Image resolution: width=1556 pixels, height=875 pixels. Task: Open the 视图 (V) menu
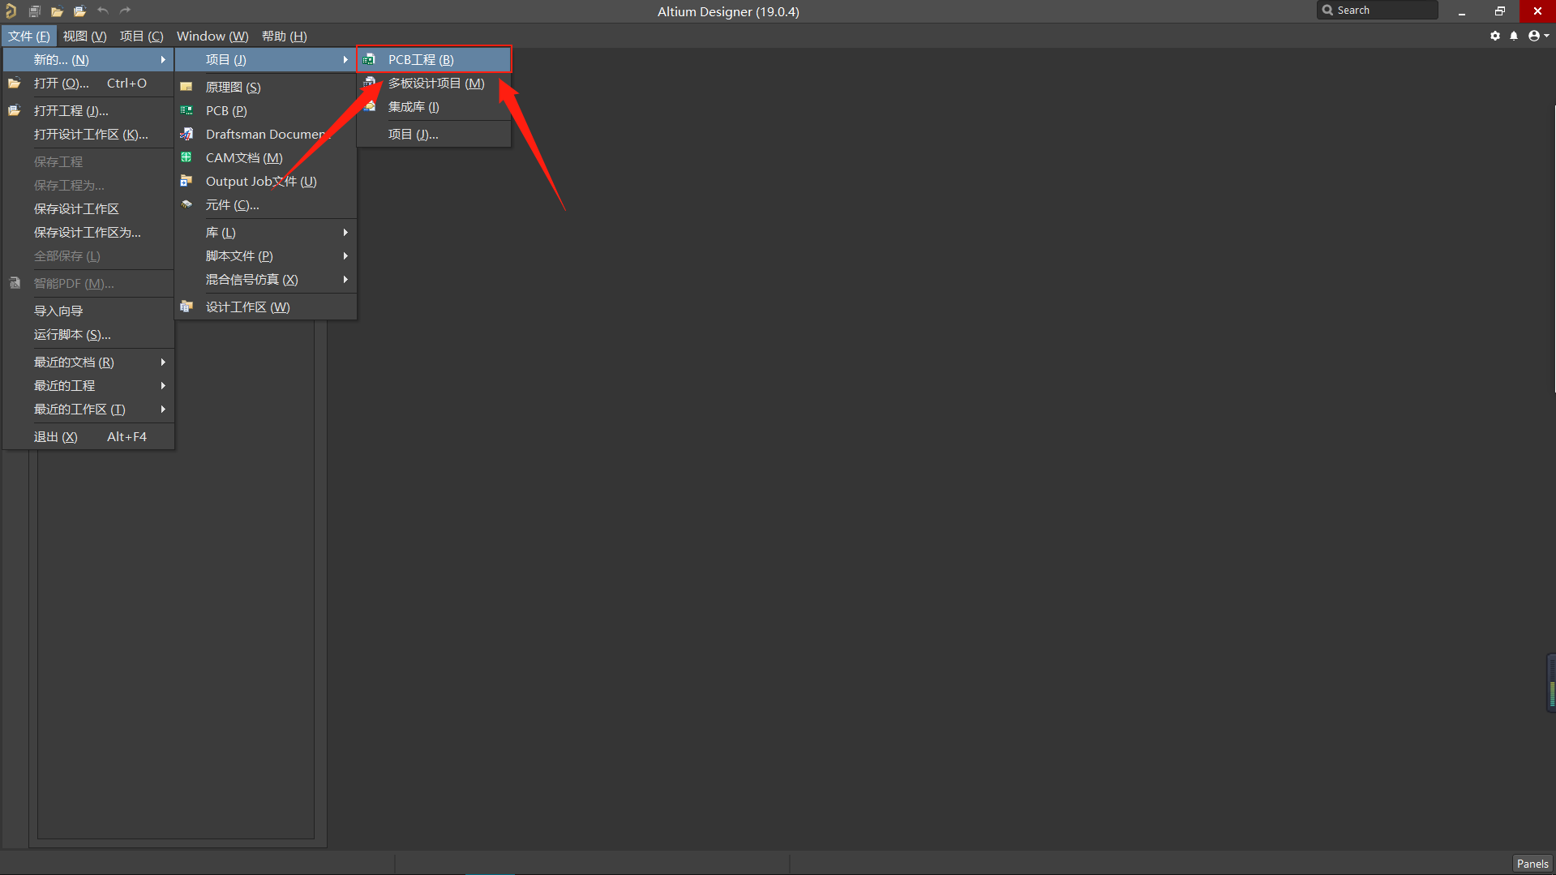click(x=85, y=36)
